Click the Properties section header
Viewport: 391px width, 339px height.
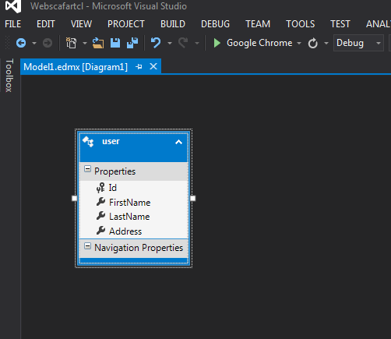pyautogui.click(x=134, y=171)
